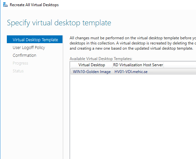Viewport: 196px width, 159px height.
Task: Go to the User Logoff Policy step
Action: pos(29,47)
